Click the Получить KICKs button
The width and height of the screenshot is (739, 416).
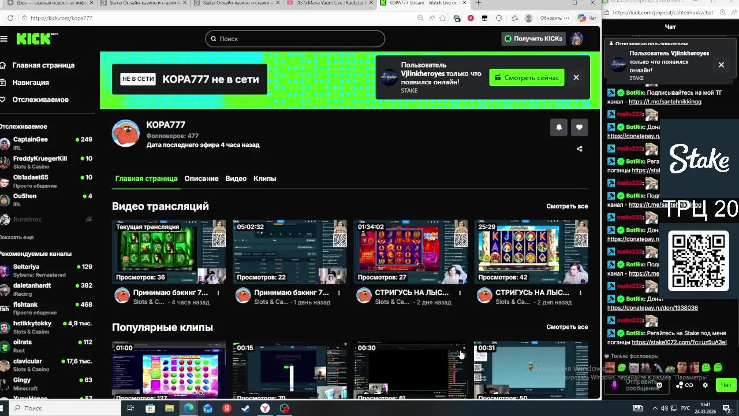pyautogui.click(x=533, y=39)
